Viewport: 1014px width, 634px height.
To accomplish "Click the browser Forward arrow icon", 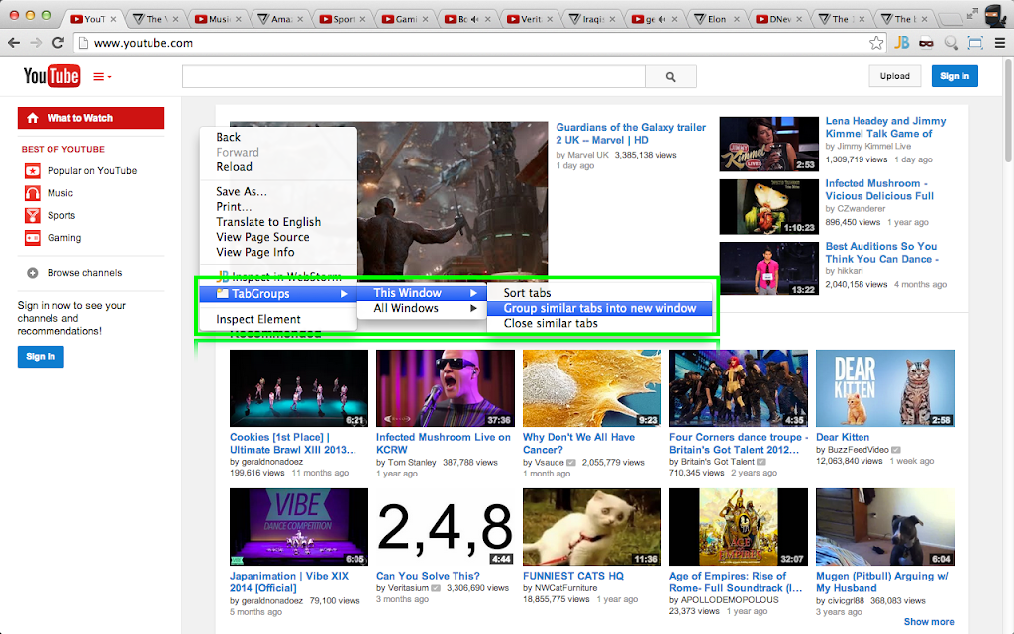I will 37,43.
